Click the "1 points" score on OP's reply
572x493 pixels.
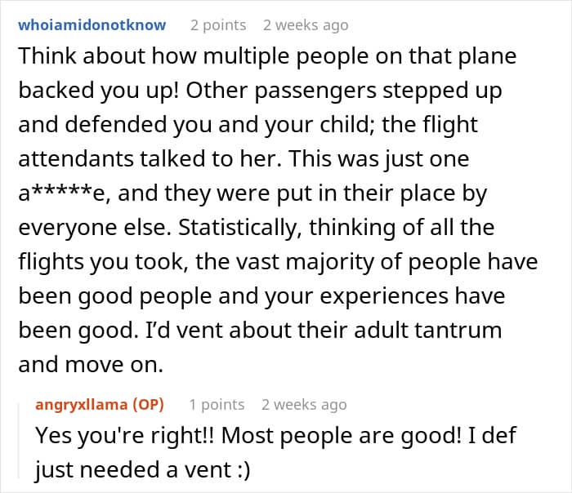[217, 405]
